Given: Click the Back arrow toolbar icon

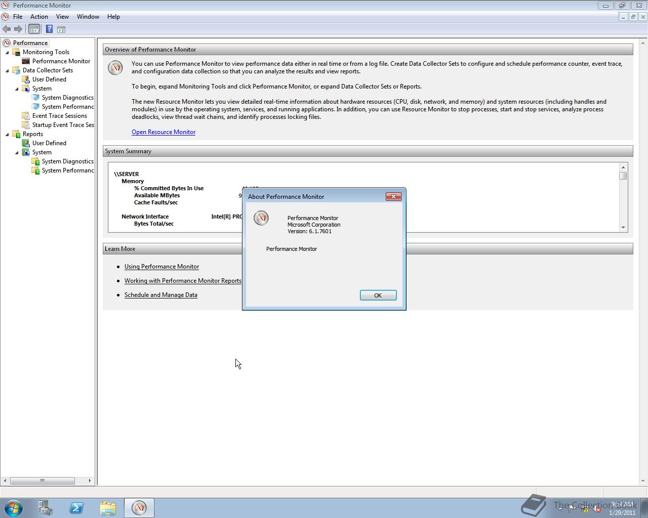Looking at the screenshot, I should [7, 29].
